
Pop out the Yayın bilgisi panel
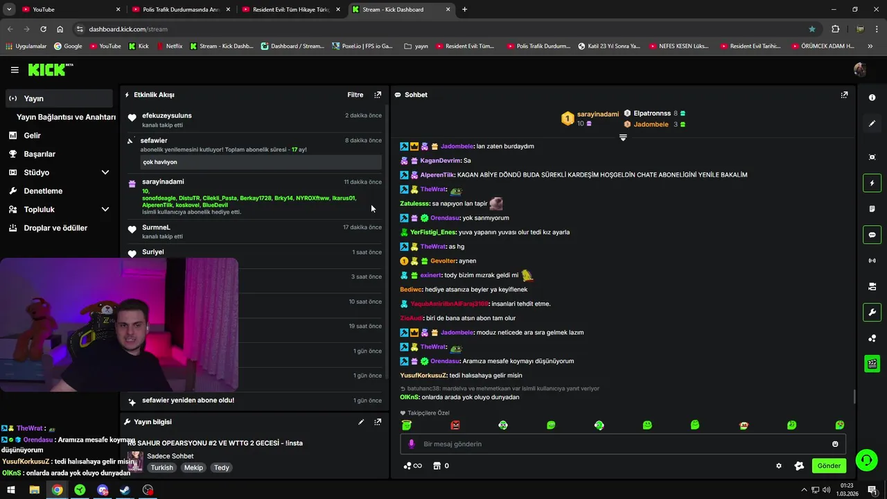pos(378,421)
